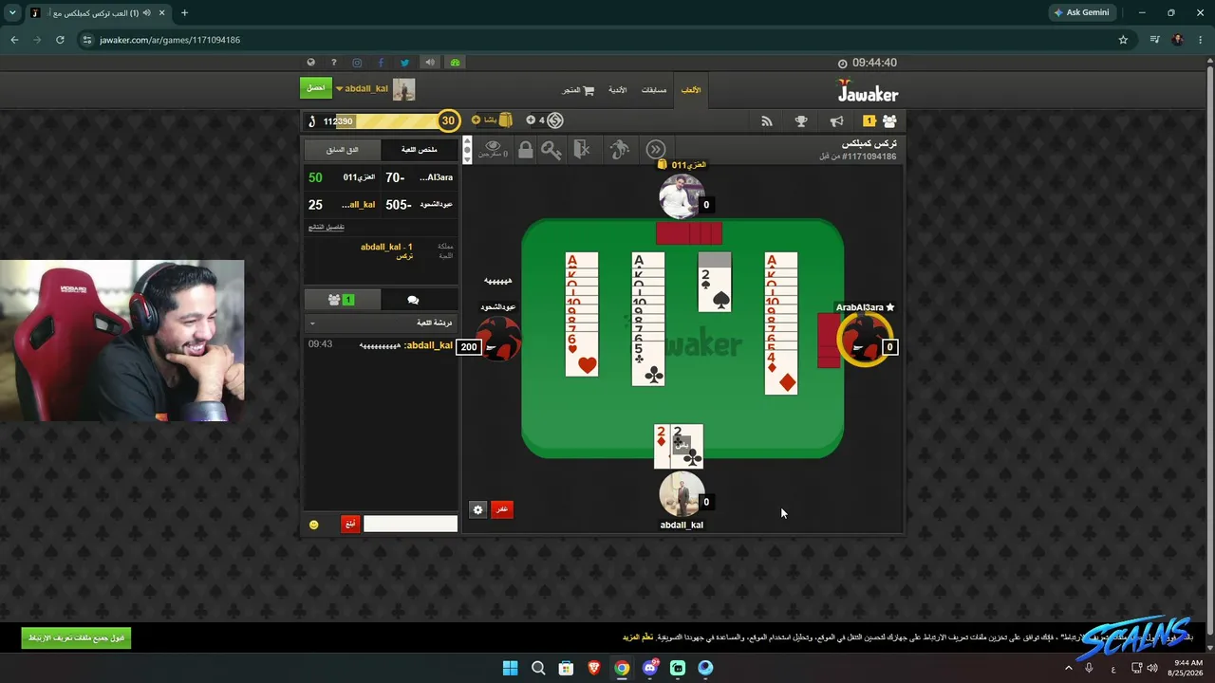Click the joker jester icon in toolbar

[619, 149]
